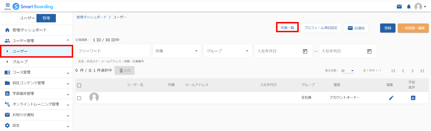Open the 所属 filter dropdown
The height and width of the screenshot is (131, 431).
[x=177, y=51]
